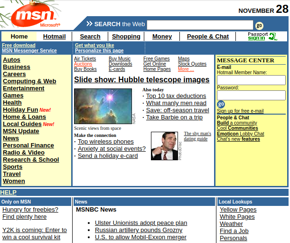This screenshot has width=290, height=243.
Task: Open Emoticon Lobby Chat link
Action: pos(241,134)
